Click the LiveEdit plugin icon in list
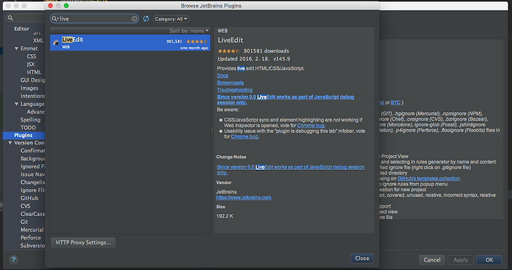 (x=56, y=43)
